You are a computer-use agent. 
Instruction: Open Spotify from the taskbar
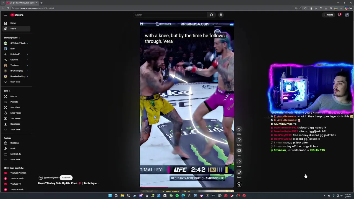pyautogui.click(x=177, y=196)
